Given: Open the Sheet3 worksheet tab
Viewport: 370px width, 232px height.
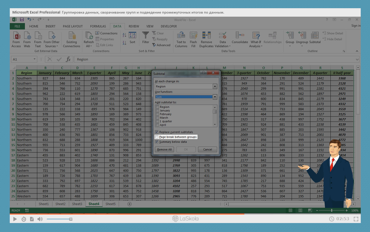Looking at the screenshot, I should [x=77, y=204].
